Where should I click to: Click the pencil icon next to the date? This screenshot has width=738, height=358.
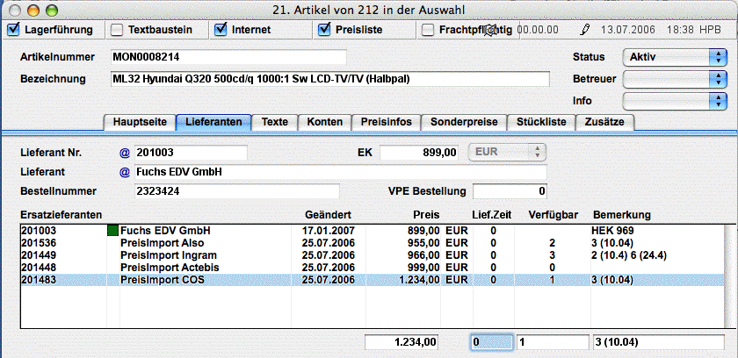pyautogui.click(x=586, y=30)
